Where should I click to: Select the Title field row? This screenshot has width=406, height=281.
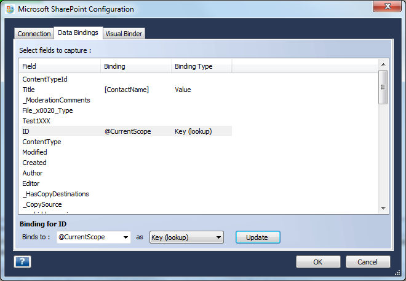(125, 90)
